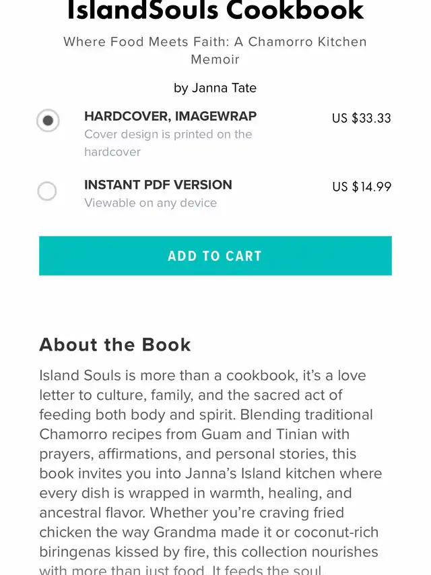Image resolution: width=431 pixels, height=575 pixels.
Task: Choose the Instant PDF Version radio button
Action: [x=47, y=191]
